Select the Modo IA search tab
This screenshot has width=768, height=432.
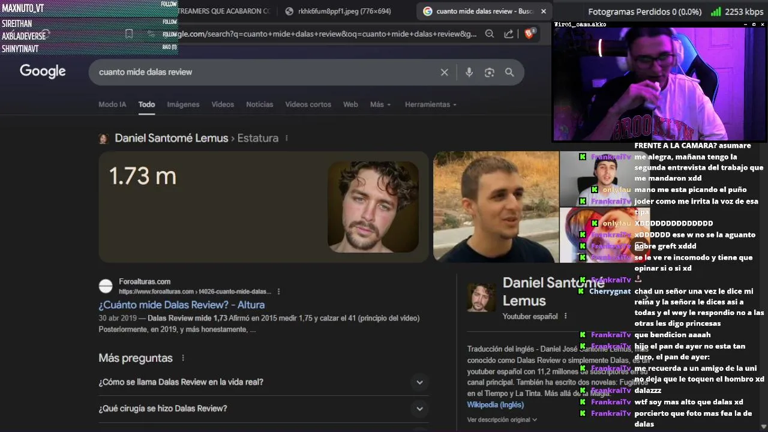coord(112,104)
